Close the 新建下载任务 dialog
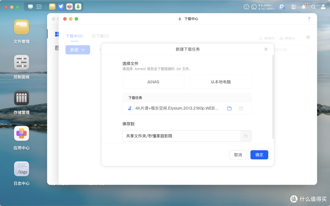This screenshot has height=206, width=330. [266, 49]
